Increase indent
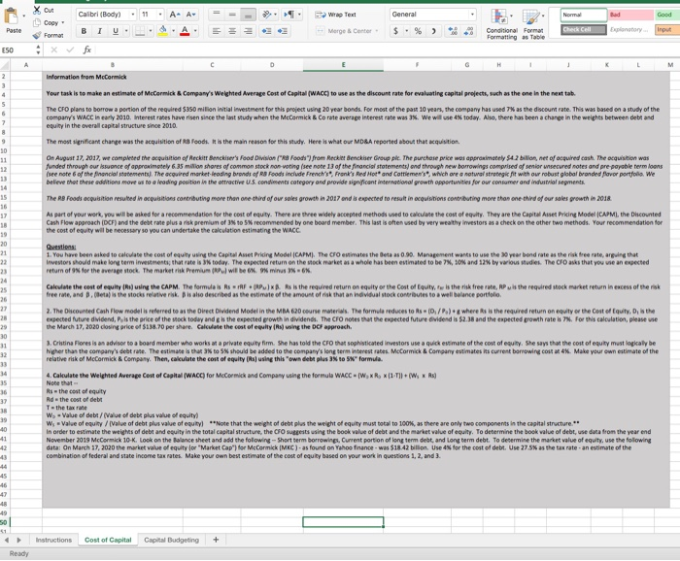The width and height of the screenshot is (680, 561). (283, 31)
